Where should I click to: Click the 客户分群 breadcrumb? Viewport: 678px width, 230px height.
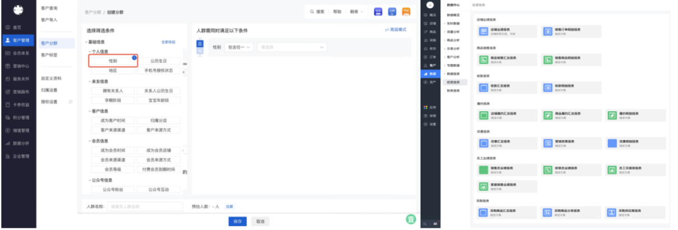92,11
